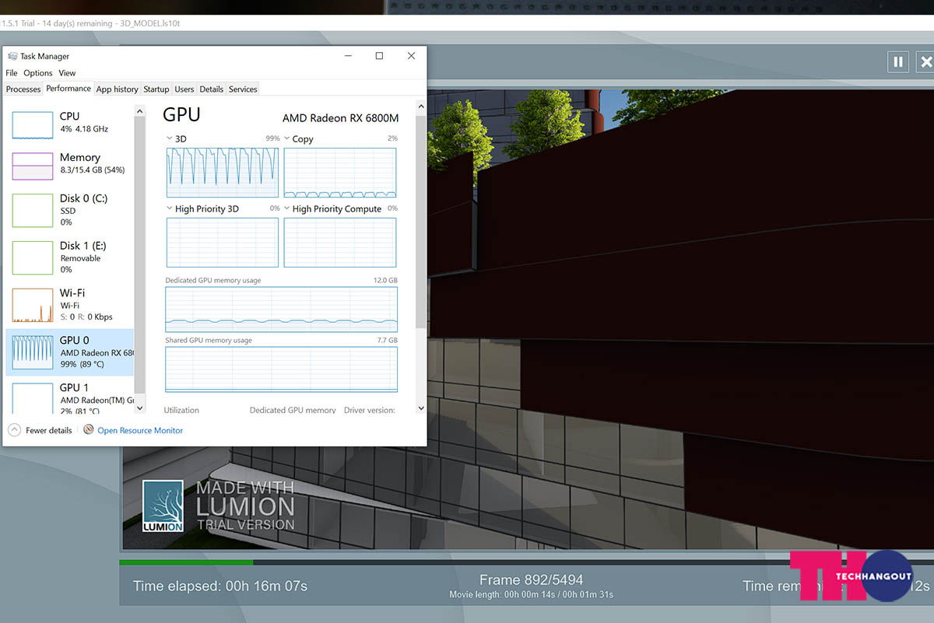Select the Performance tab
Image resolution: width=934 pixels, height=623 pixels.
[x=68, y=89]
